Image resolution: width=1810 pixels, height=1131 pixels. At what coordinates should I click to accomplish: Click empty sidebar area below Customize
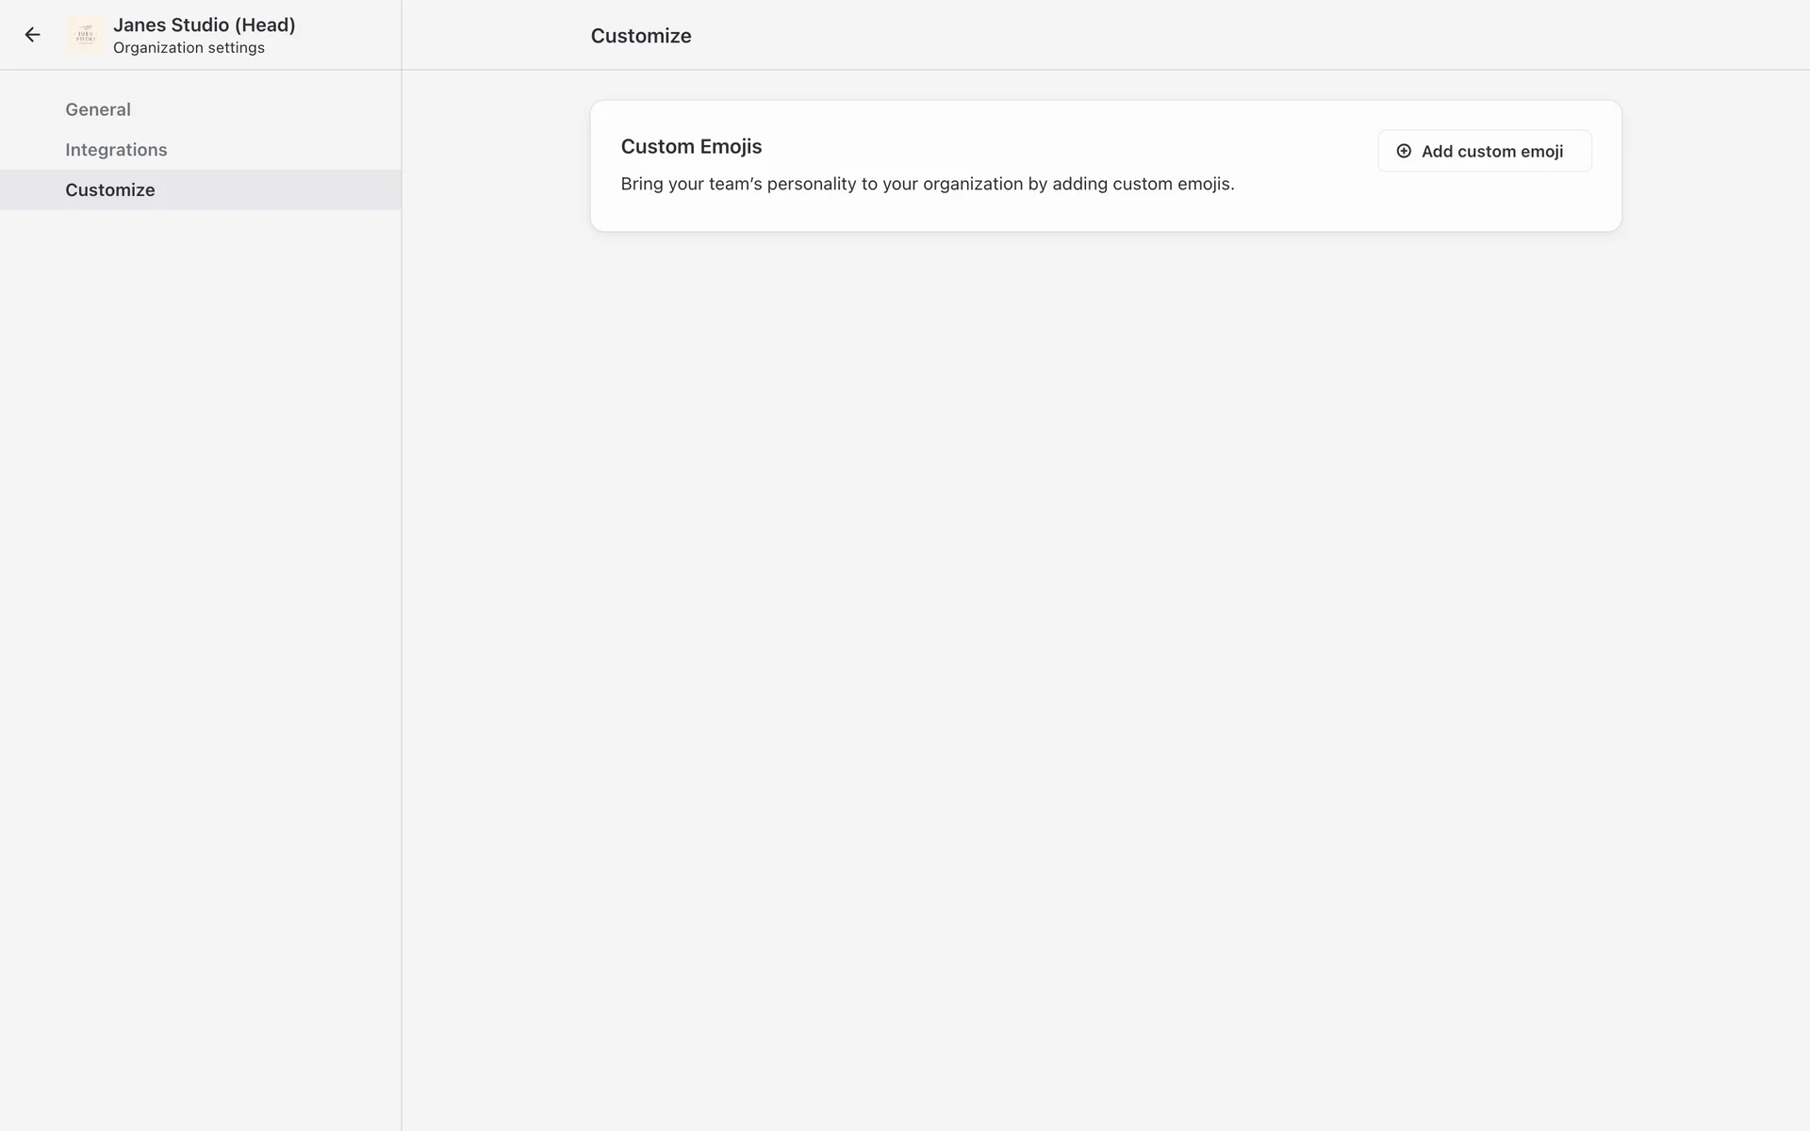pyautogui.click(x=200, y=565)
